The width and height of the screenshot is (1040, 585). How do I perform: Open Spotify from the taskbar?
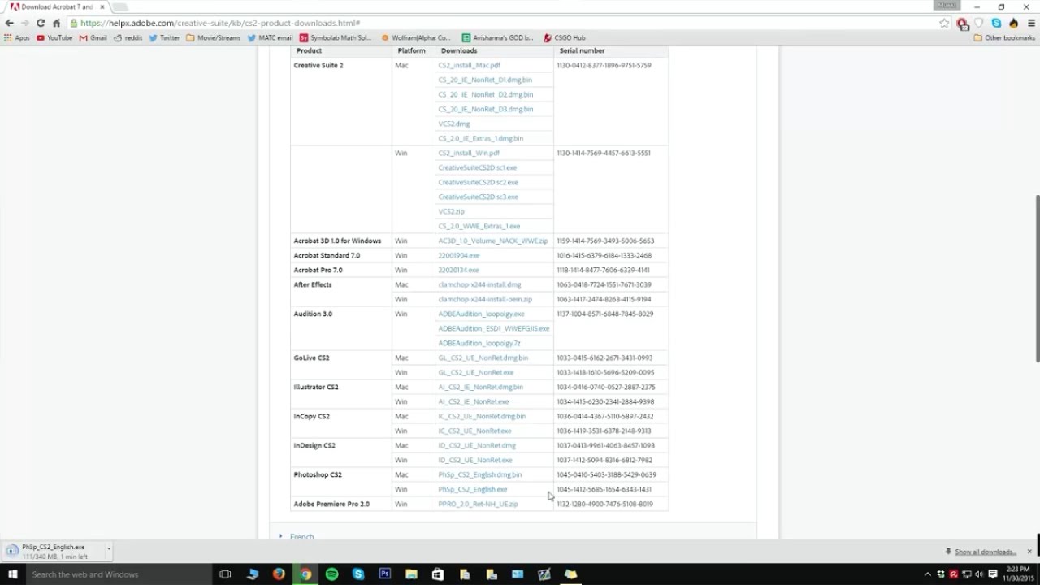(x=331, y=574)
